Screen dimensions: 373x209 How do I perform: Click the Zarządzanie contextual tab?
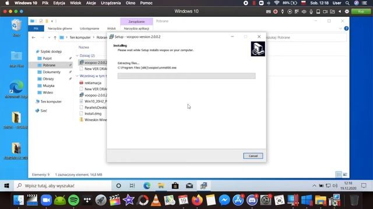(136, 21)
